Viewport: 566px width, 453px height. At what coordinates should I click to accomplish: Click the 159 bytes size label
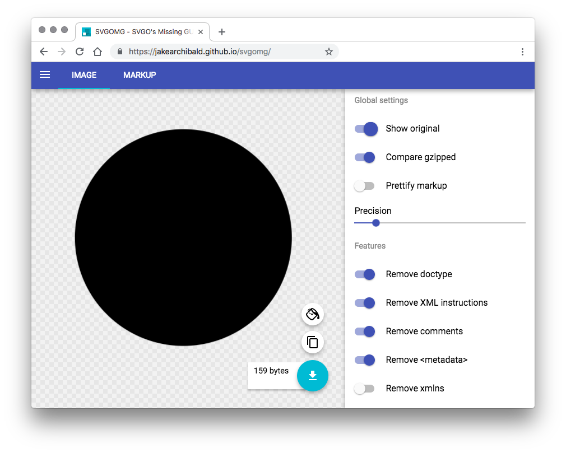tap(271, 370)
